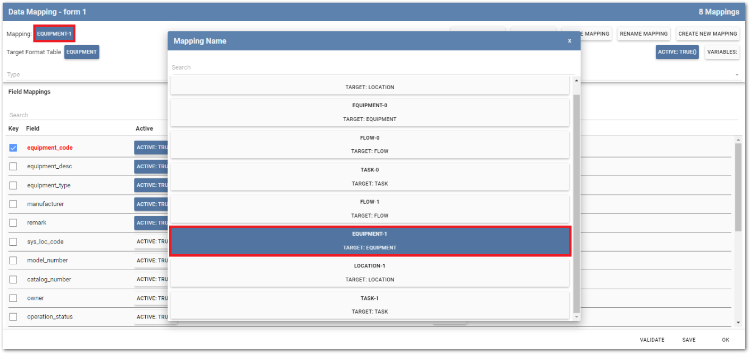Close the Mapping Name dialog
Viewport: 750px width, 354px height.
569,41
